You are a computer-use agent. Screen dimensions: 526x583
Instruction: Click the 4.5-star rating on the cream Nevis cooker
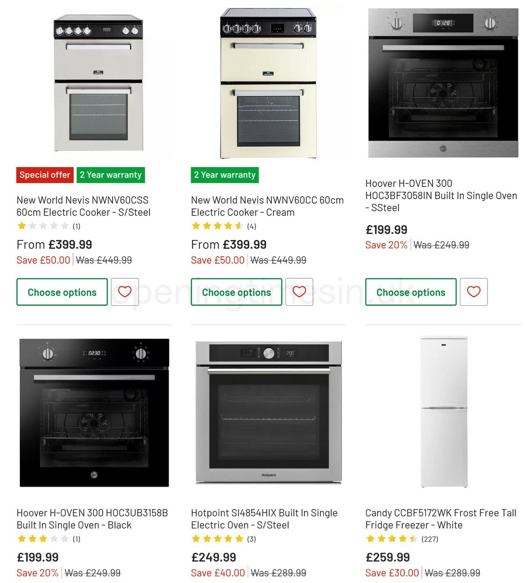click(217, 225)
